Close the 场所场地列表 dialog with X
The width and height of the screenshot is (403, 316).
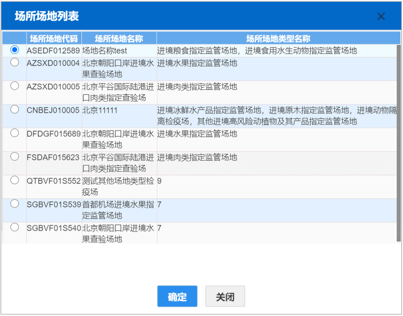tap(381, 16)
